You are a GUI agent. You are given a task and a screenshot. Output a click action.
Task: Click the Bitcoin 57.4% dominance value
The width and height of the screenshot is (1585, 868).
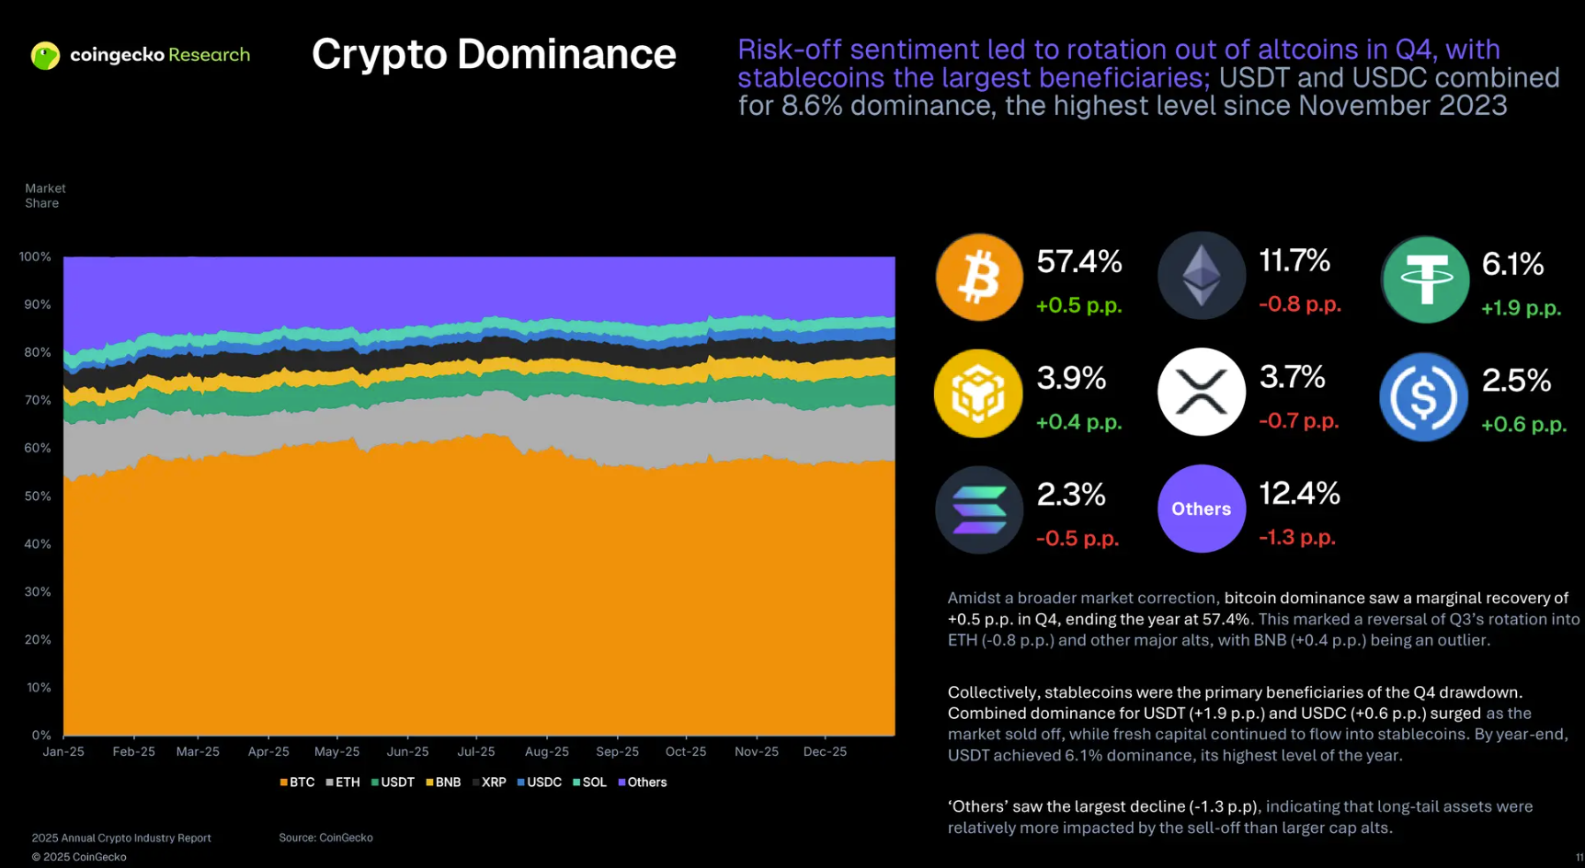tap(1079, 262)
